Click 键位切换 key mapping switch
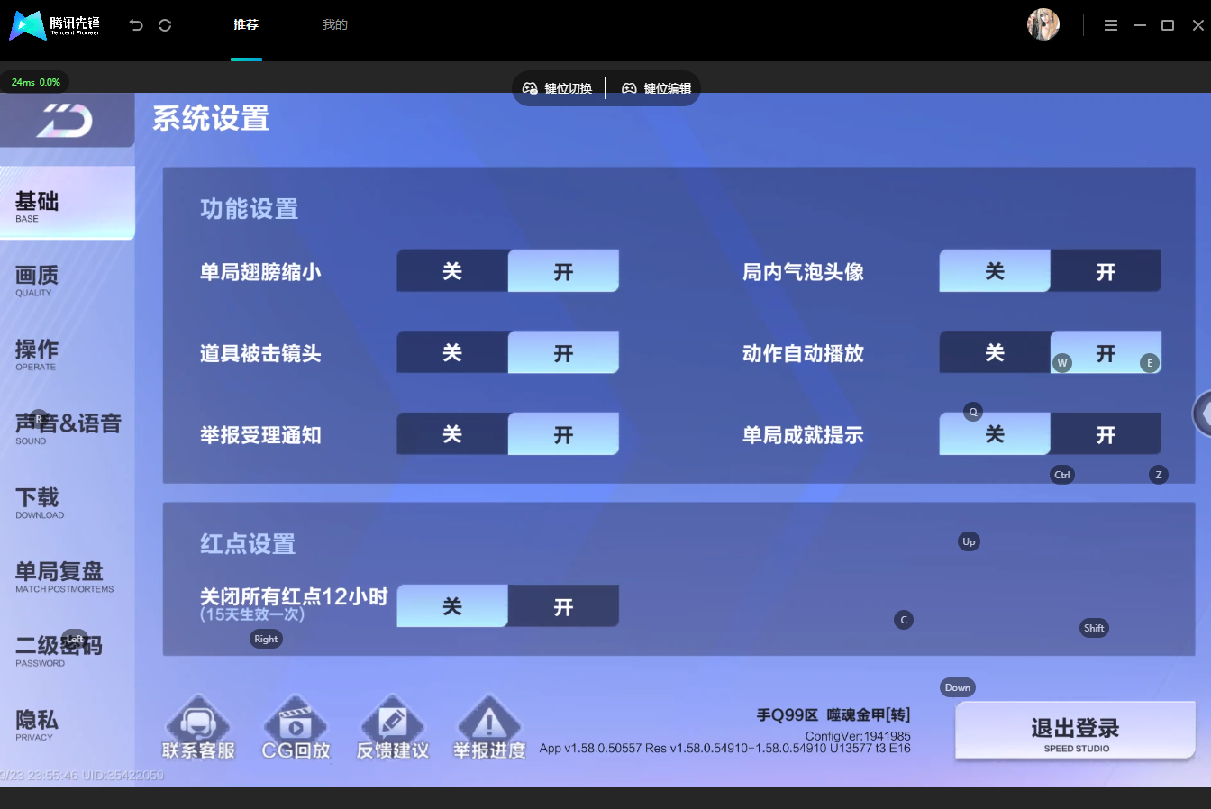 pos(558,88)
